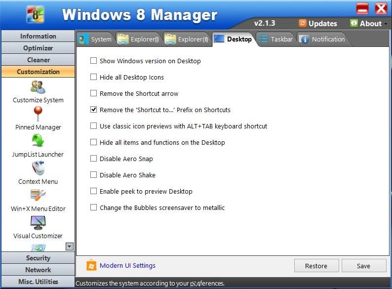The image size is (392, 289).
Task: Select the Customization section header
Action: pyautogui.click(x=38, y=72)
